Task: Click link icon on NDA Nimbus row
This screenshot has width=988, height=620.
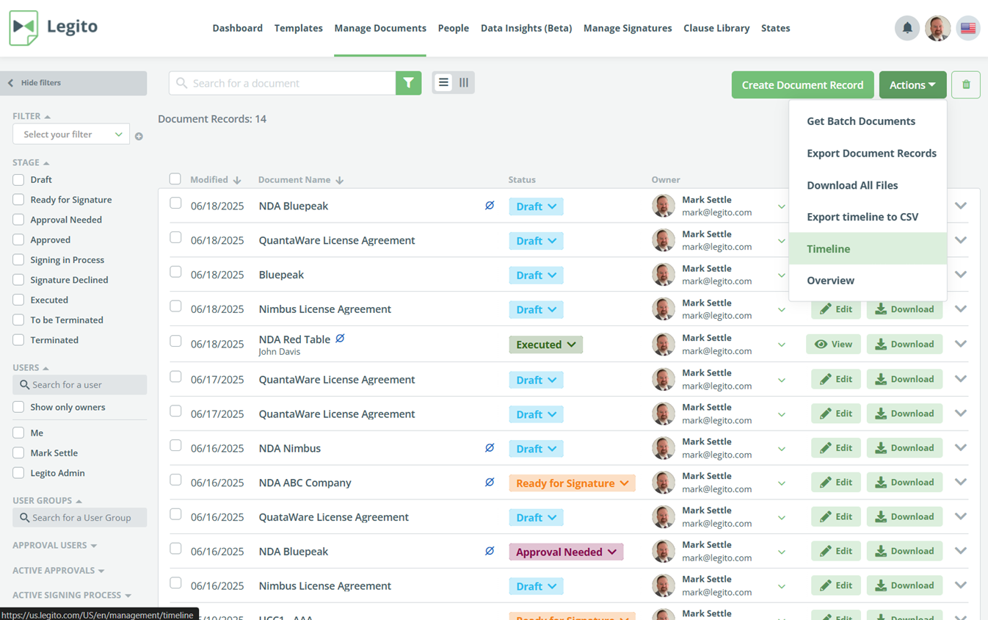Action: pos(490,447)
